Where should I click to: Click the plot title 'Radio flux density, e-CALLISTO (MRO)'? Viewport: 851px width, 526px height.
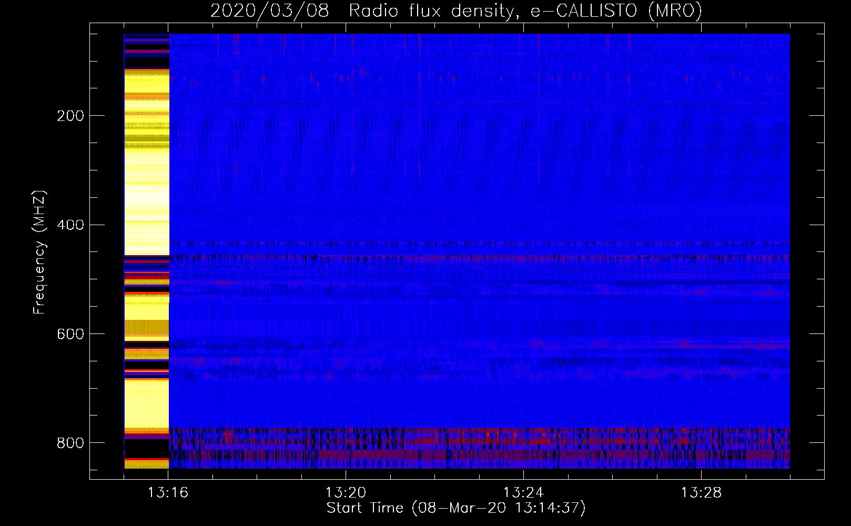(x=525, y=11)
